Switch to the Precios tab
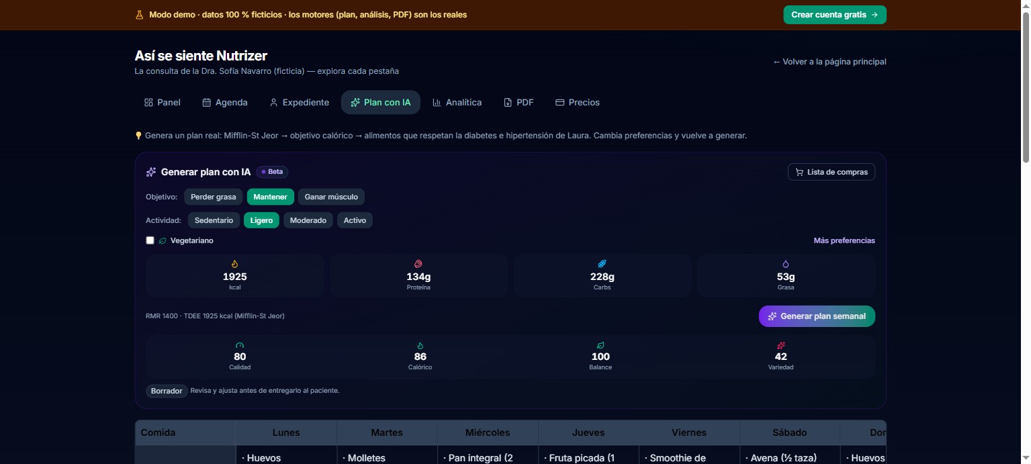1031x464 pixels. coord(578,103)
